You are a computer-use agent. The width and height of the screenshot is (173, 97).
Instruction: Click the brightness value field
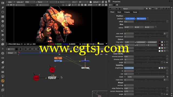coord(129,68)
